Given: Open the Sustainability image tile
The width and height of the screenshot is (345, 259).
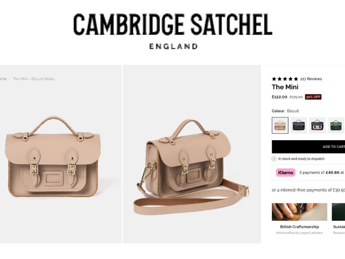Looking at the screenshot, I should pos(339,212).
